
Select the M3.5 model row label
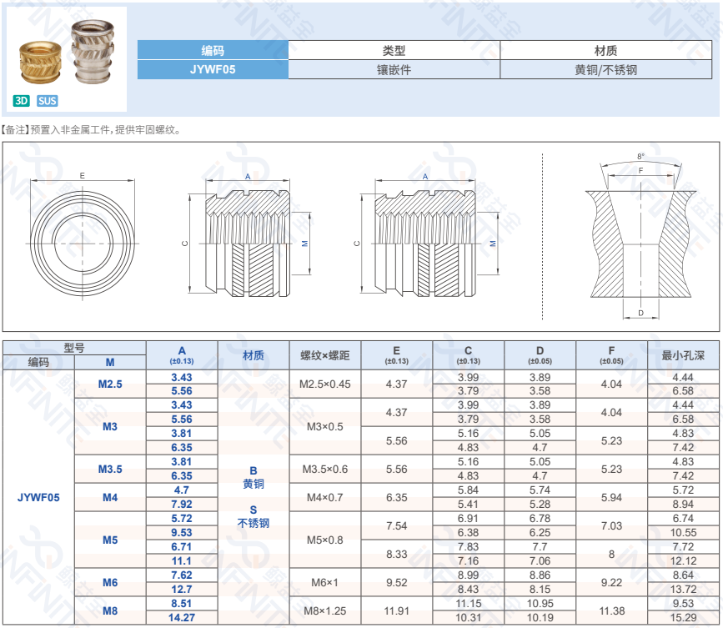[x=110, y=470]
